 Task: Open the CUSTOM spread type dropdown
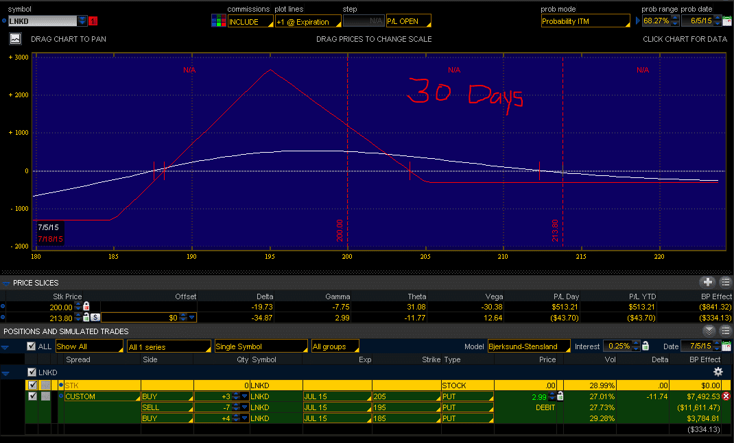click(102, 396)
